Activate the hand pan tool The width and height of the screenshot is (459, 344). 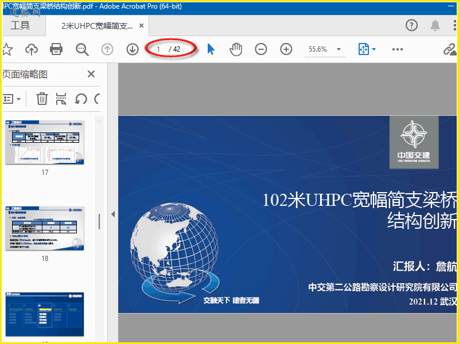(236, 49)
